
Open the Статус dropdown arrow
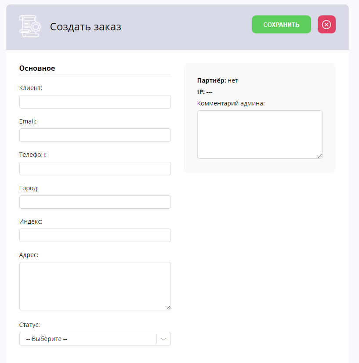(163, 339)
